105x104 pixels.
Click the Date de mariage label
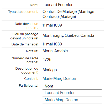tap(25, 44)
